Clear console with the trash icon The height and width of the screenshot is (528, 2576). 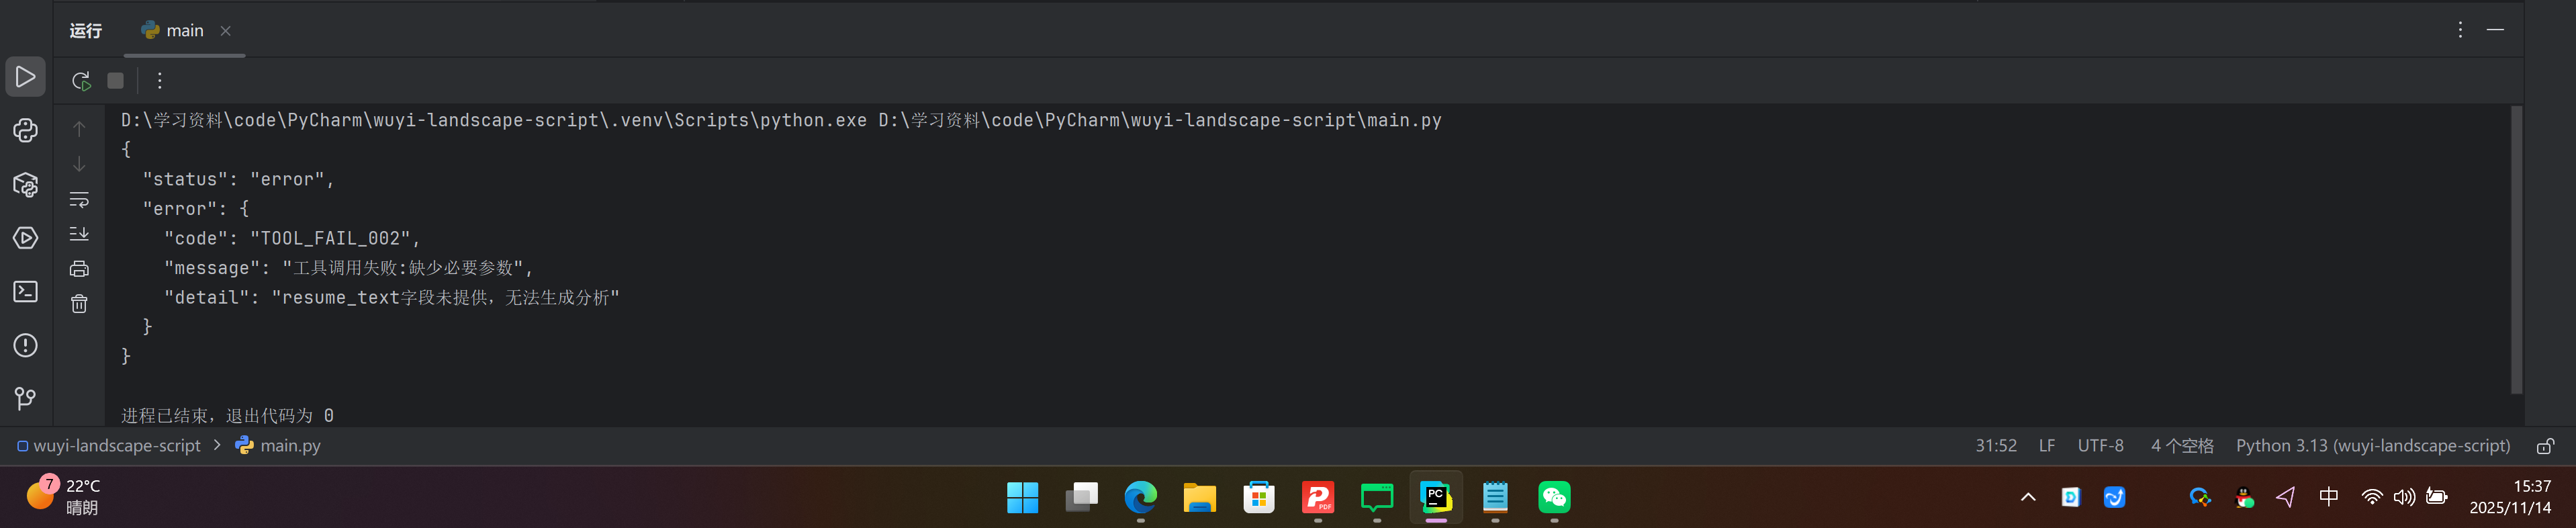tap(79, 304)
